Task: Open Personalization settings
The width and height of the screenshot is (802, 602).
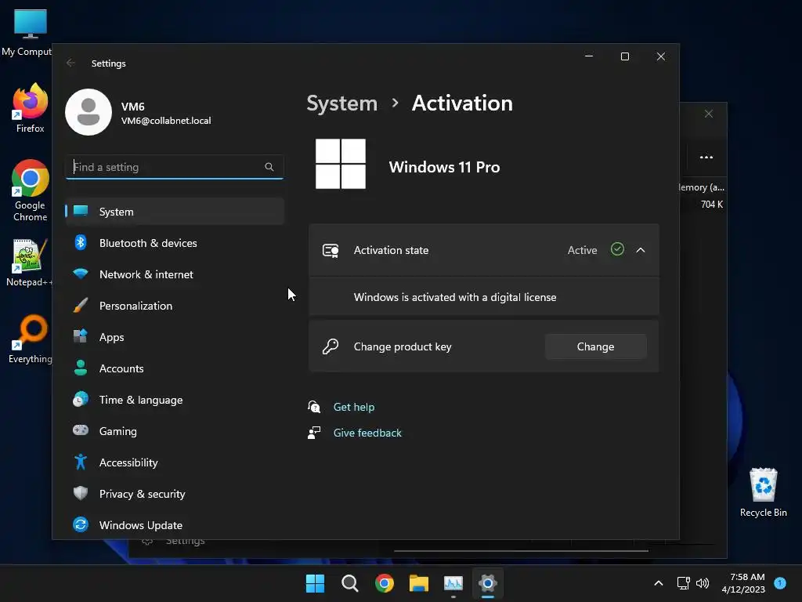Action: [x=175, y=306]
